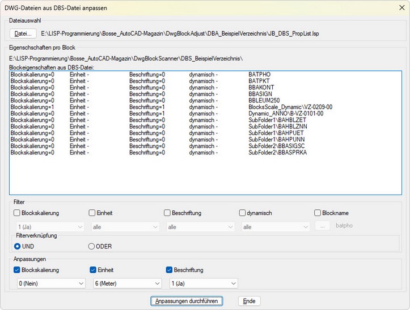Enable the Blockskalierung filter checkbox

click(17, 213)
